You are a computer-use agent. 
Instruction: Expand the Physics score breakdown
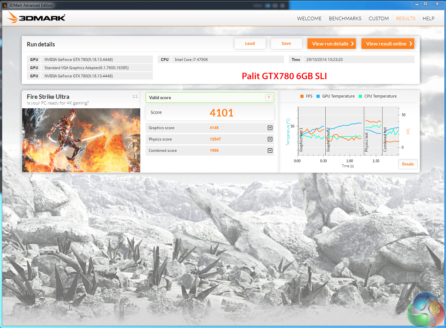pos(270,139)
